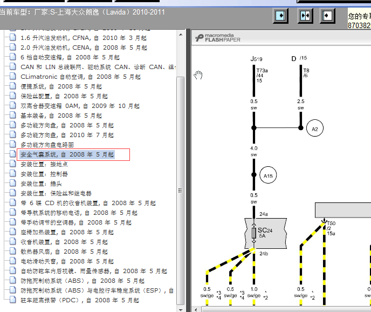
Task: Open Climatronic 自动空调 entry
Action: click(81, 77)
